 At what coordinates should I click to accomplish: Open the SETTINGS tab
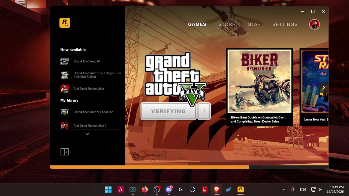tap(285, 24)
